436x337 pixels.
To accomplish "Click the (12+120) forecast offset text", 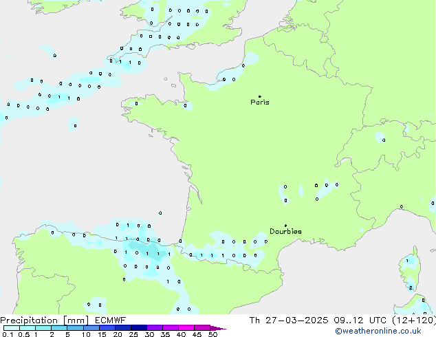I will point(414,320).
